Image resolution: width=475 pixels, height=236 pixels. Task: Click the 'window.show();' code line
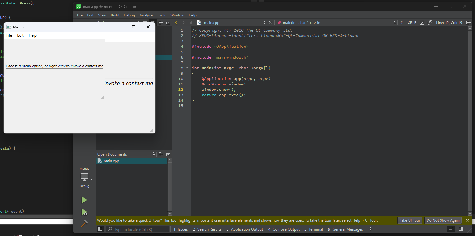219,90
